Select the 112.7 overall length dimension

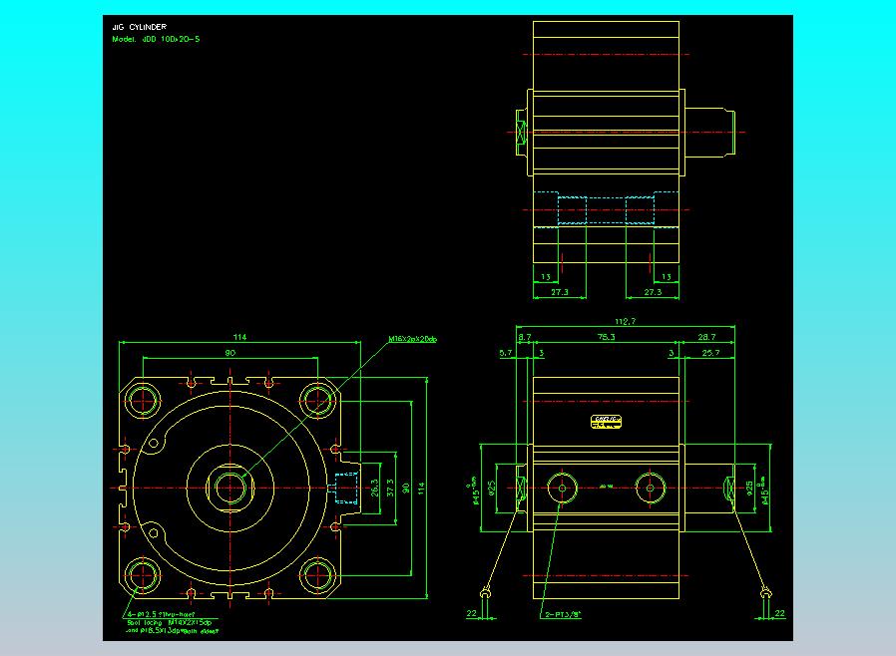(625, 322)
